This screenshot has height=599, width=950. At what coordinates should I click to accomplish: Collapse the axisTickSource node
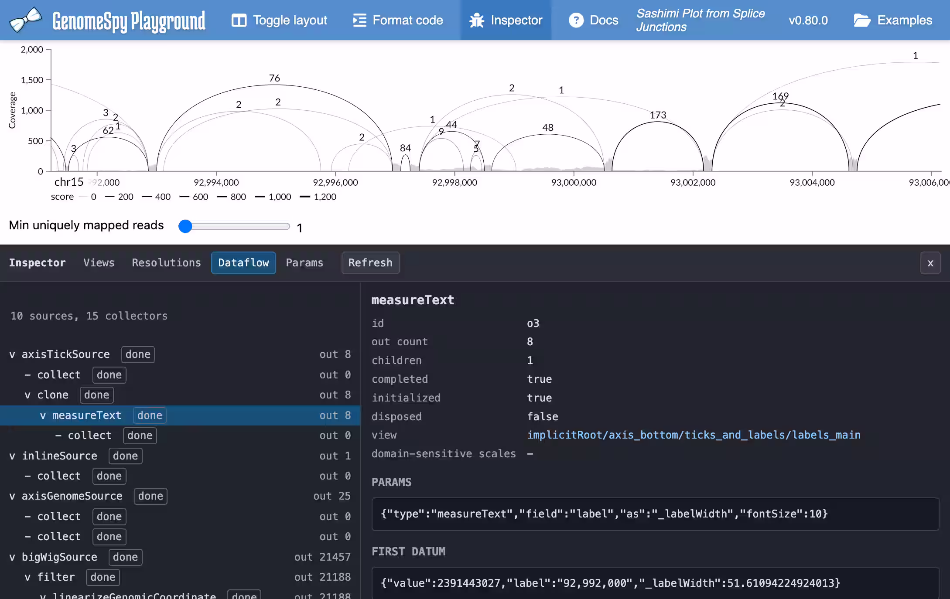click(x=12, y=355)
